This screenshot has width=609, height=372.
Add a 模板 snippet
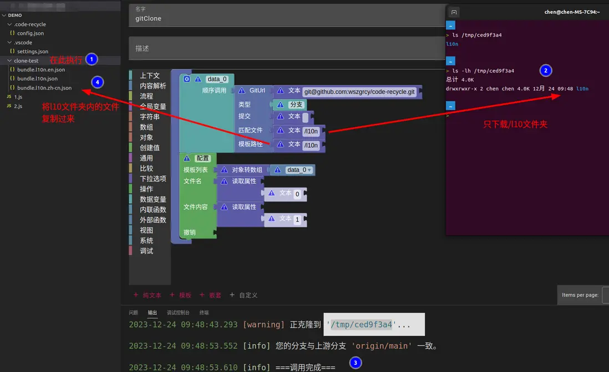tap(181, 295)
